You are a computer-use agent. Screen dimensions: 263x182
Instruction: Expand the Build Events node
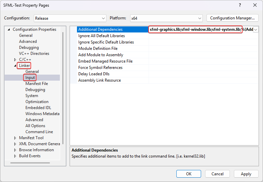[x=15, y=156]
